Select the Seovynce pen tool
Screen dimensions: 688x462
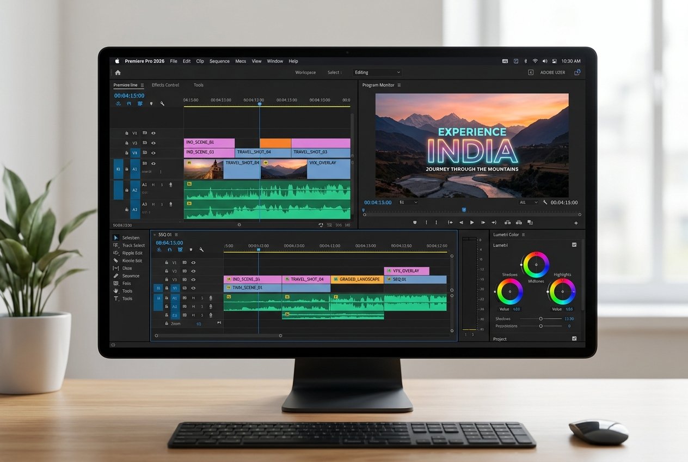pos(116,276)
